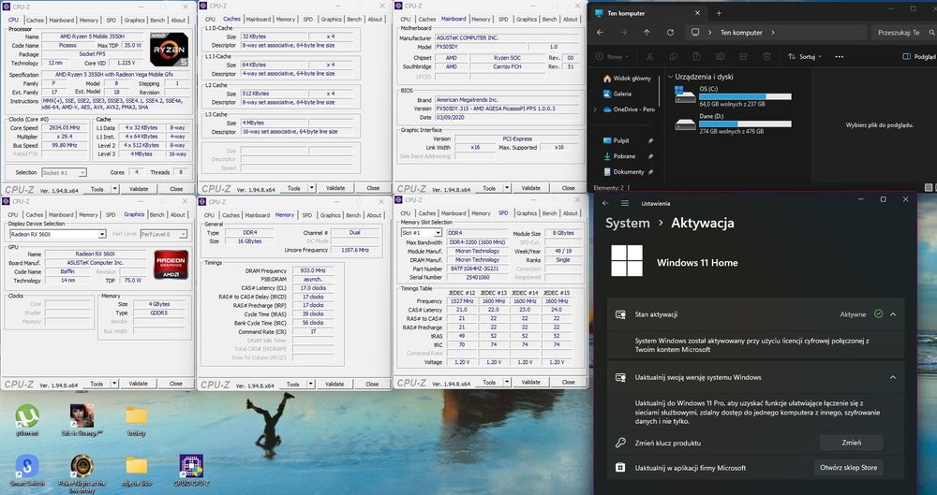Click the Paste clipboard icon in Explorer toolbar
This screenshot has width=937, height=495.
click(696, 57)
